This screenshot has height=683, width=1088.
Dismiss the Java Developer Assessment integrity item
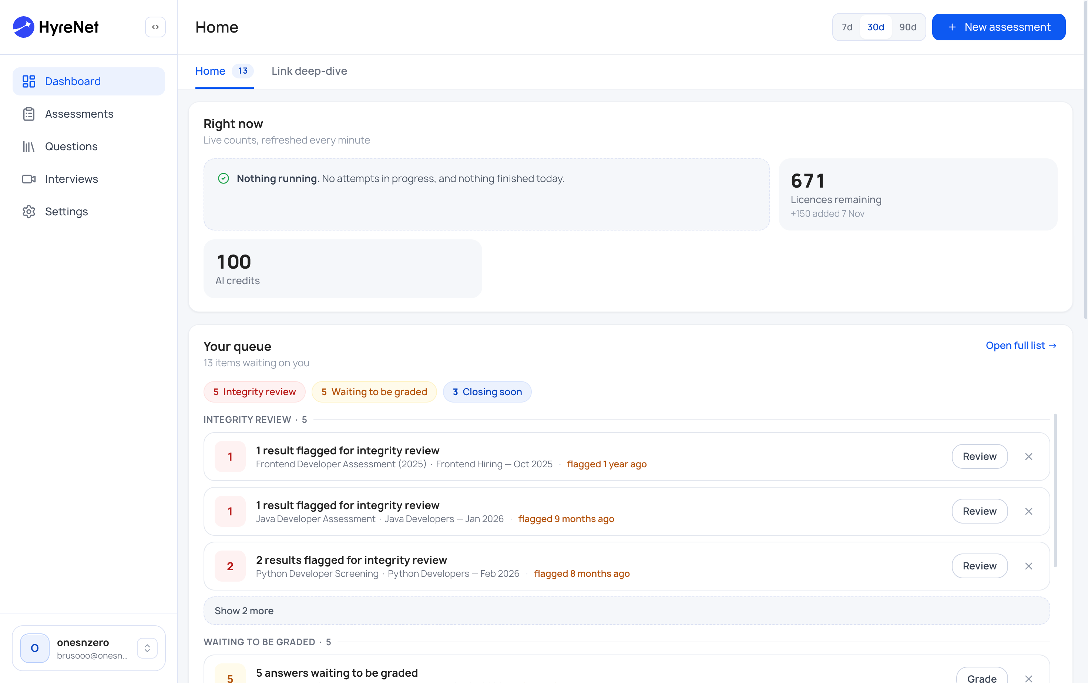click(1029, 511)
